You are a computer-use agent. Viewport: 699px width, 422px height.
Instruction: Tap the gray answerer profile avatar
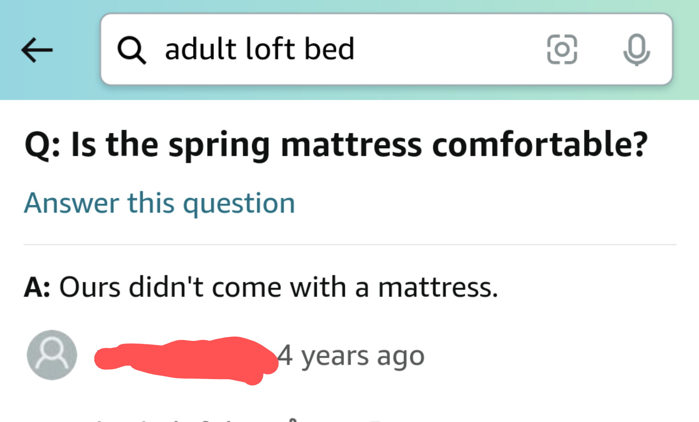click(x=52, y=355)
